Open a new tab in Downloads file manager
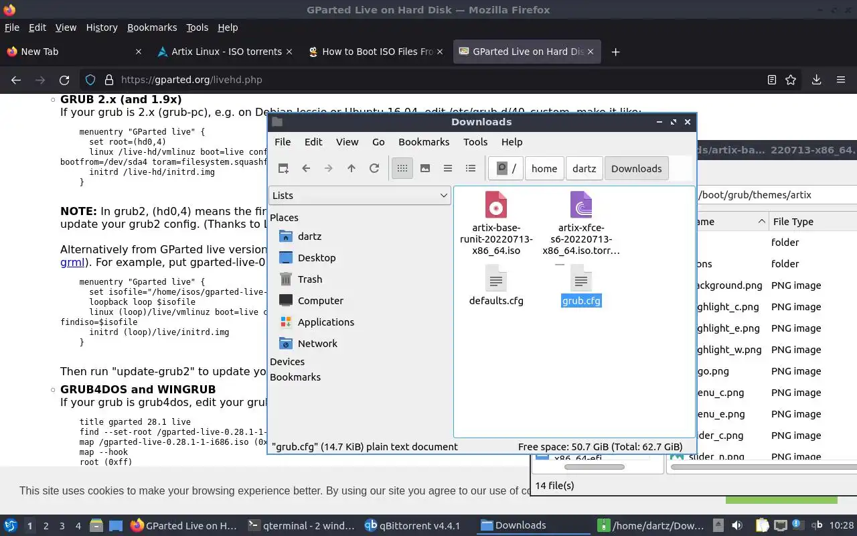Screen dimensions: 857x536 coord(283,168)
